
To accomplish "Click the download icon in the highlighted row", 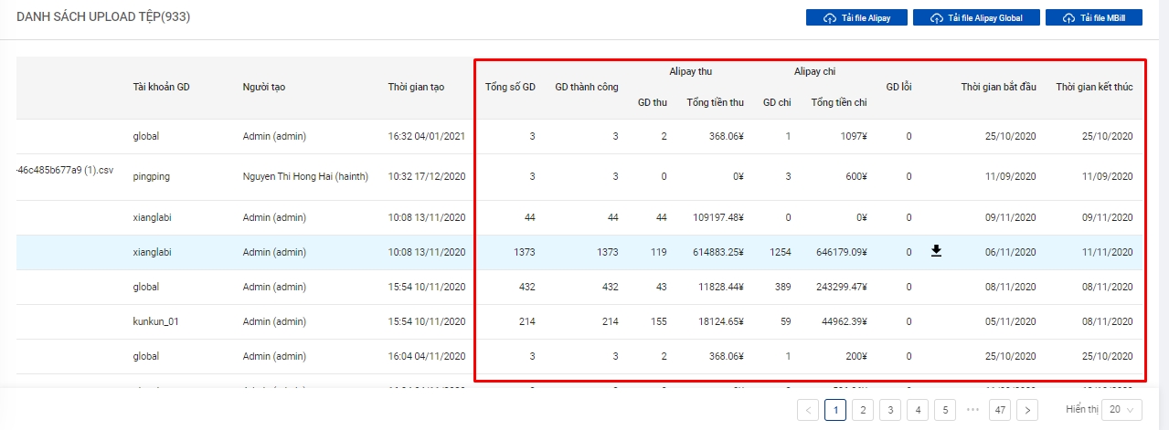I will 936,251.
